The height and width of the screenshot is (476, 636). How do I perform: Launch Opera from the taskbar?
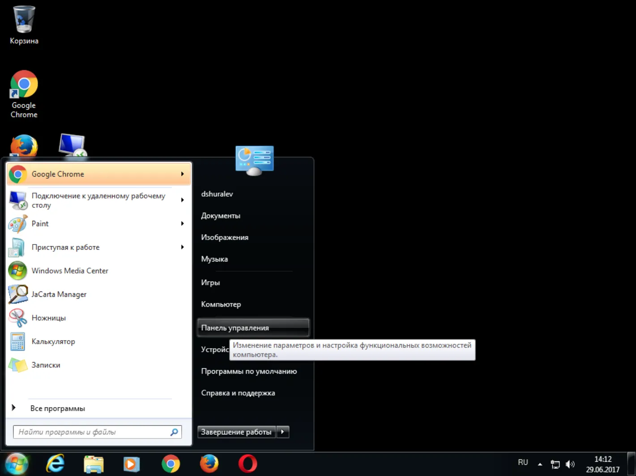click(x=248, y=464)
